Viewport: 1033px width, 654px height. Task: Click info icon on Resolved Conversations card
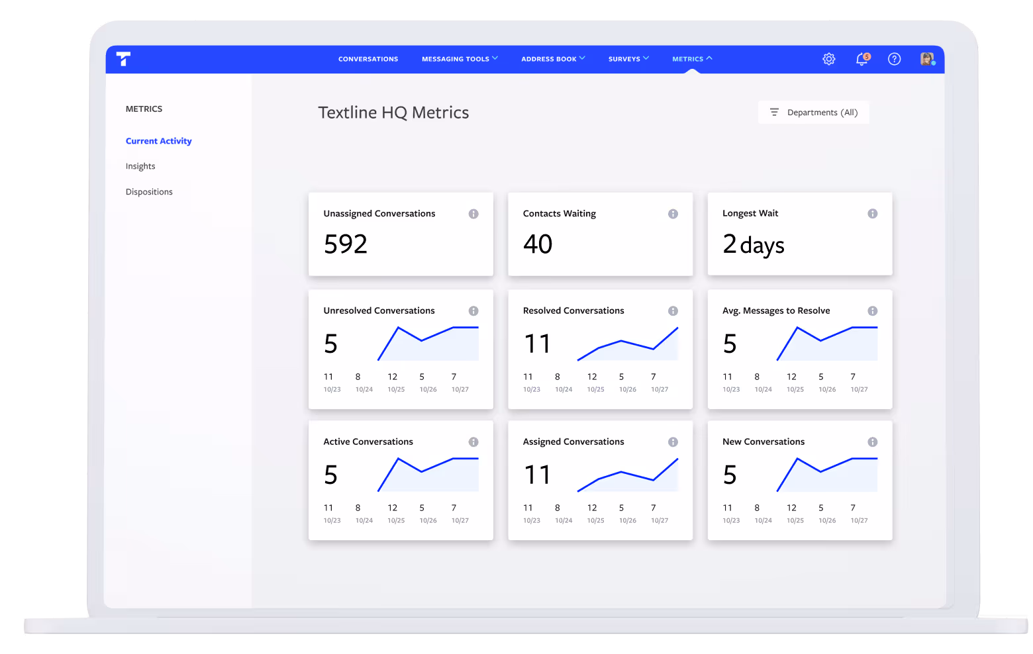[x=673, y=311]
